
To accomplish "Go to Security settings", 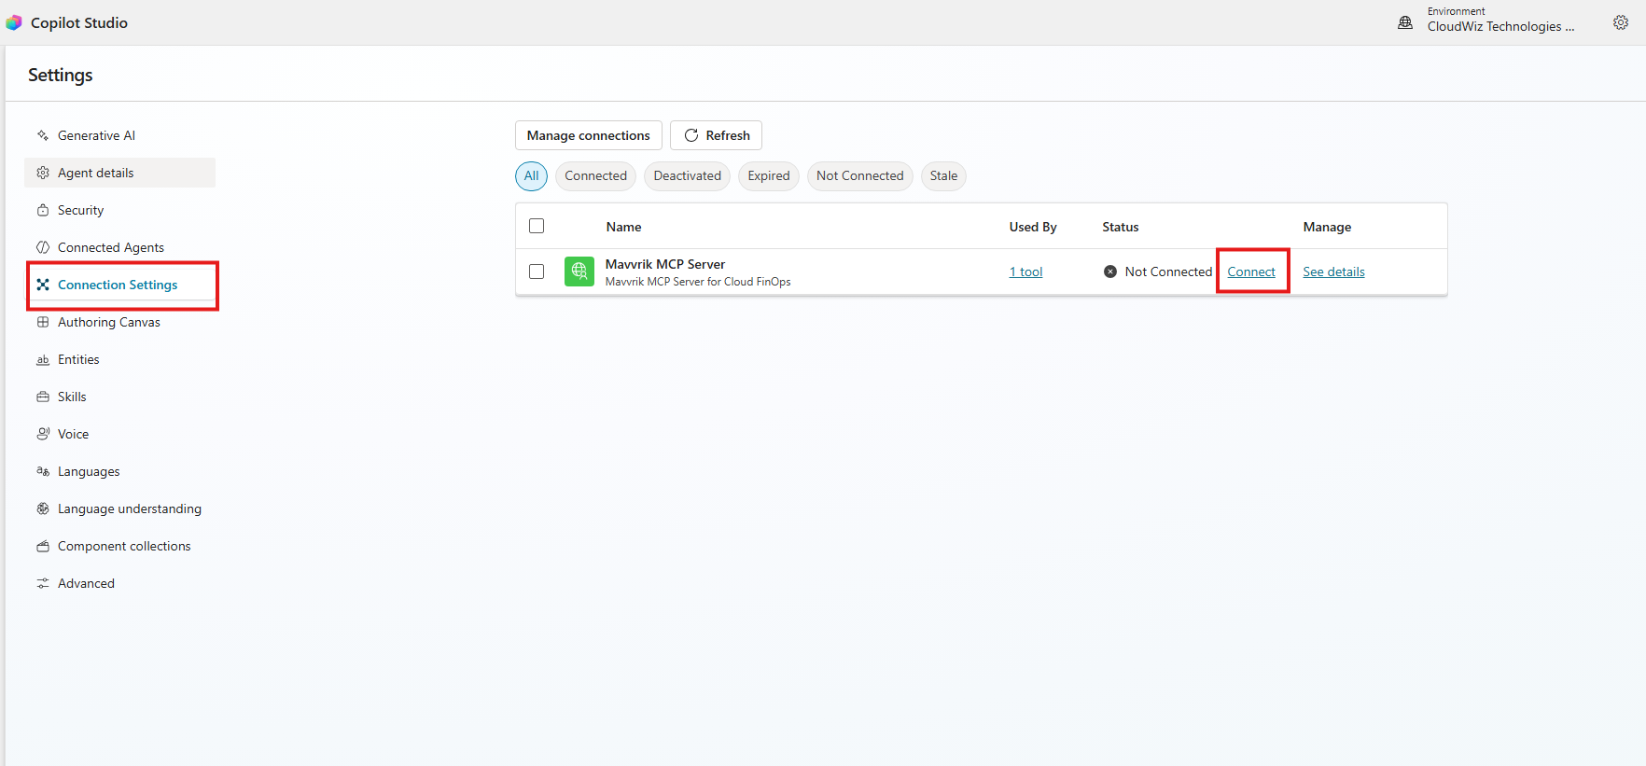I will point(119,210).
